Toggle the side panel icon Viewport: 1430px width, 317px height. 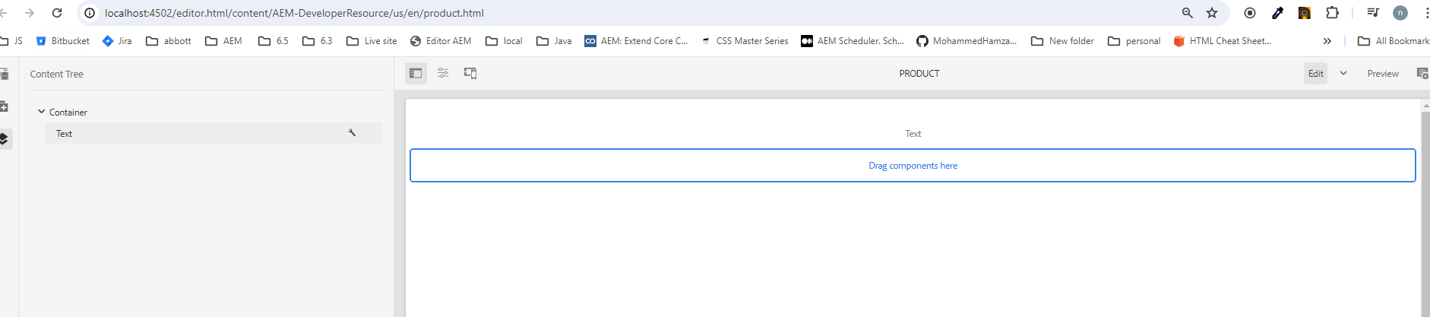tap(416, 74)
